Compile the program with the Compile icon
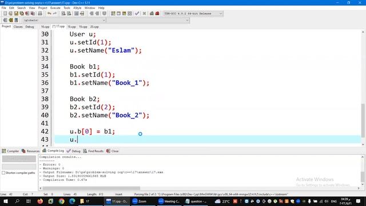This screenshot has width=366, height=206. coord(113,14)
